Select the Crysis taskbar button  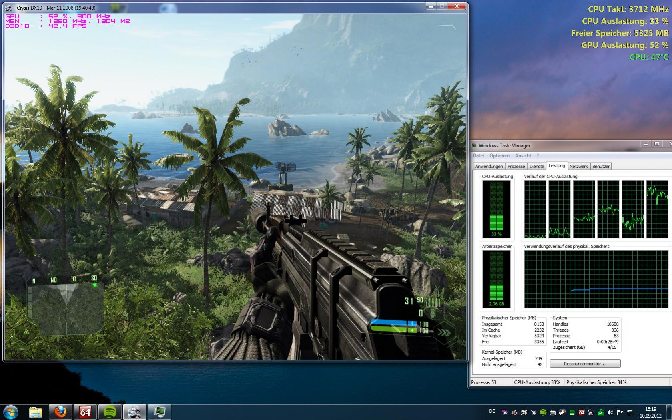135,412
